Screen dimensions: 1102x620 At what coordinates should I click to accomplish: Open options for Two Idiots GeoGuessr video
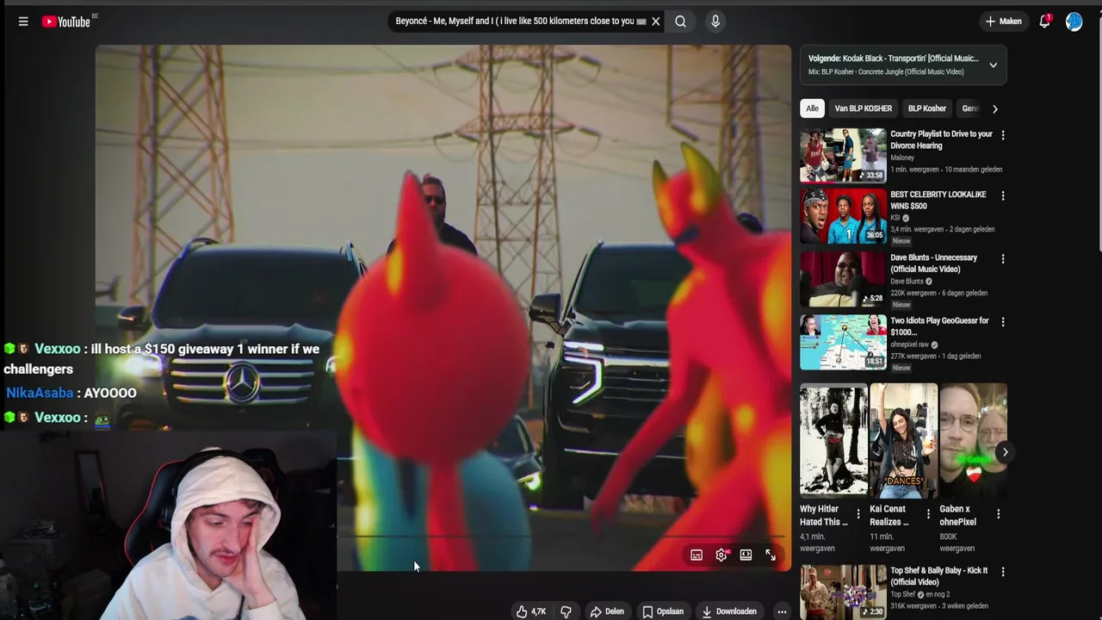point(1002,321)
